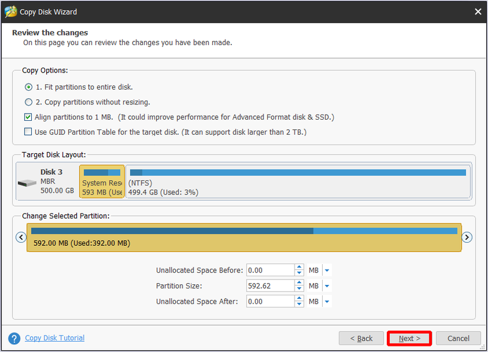Viewport: 488px width, 352px height.
Task: Select Copy partitions without resizing option
Action: pos(29,102)
